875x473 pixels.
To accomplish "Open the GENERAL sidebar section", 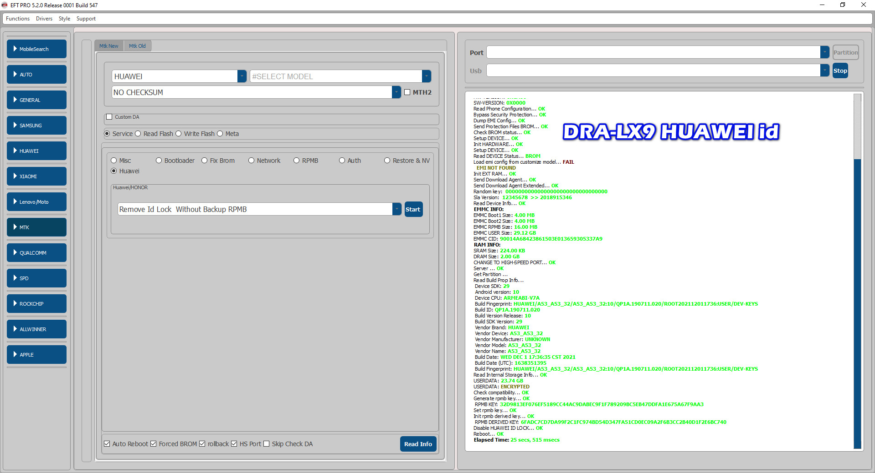I will point(36,100).
